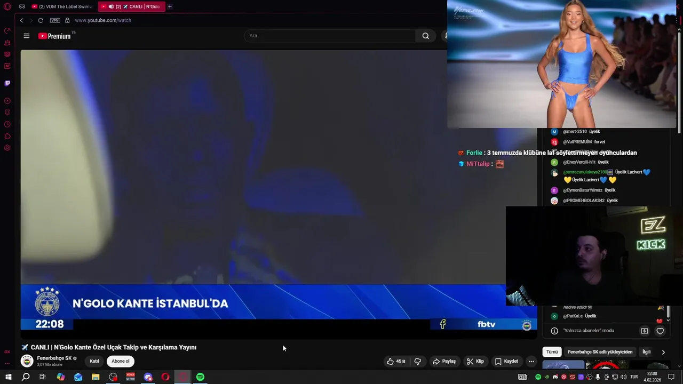
Task: Click the Abone ol subscribe button
Action: click(x=120, y=361)
